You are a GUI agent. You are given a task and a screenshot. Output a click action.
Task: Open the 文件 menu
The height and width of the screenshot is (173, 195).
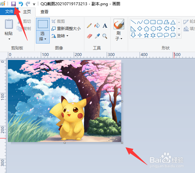click(x=9, y=12)
